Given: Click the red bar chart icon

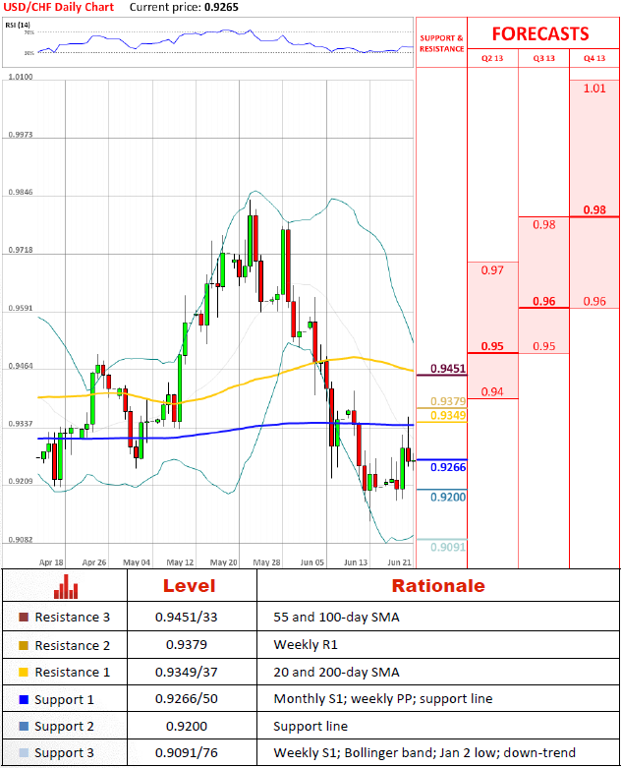Looking at the screenshot, I should click(x=66, y=586).
